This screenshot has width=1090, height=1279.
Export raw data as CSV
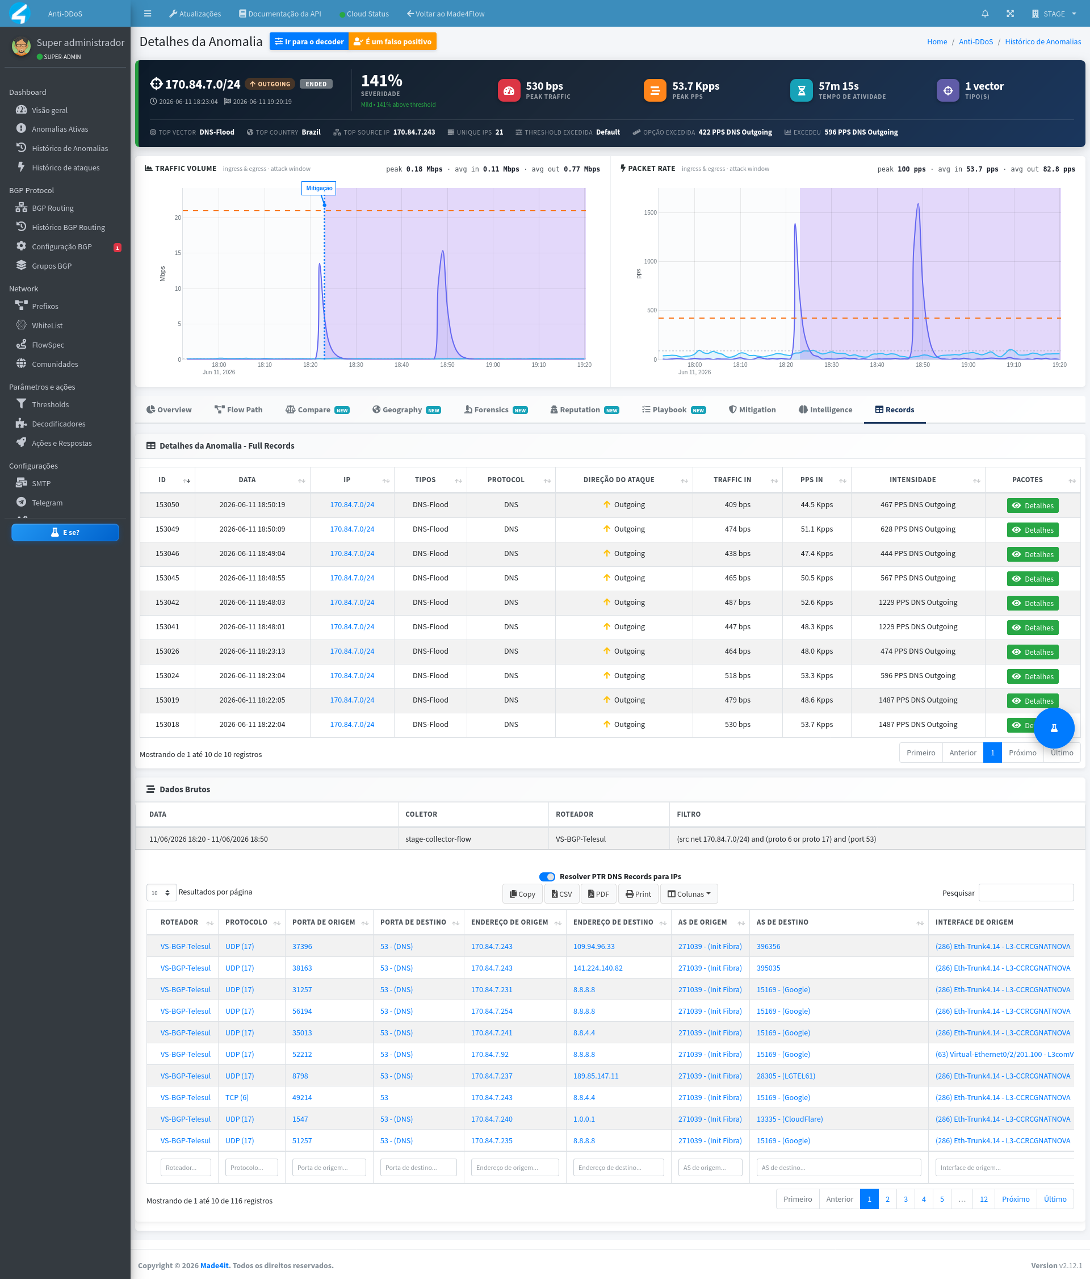[561, 894]
